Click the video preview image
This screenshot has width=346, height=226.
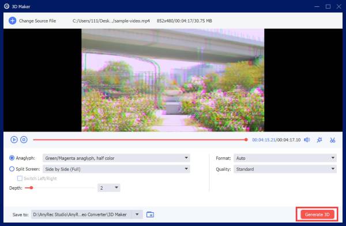coord(173,80)
